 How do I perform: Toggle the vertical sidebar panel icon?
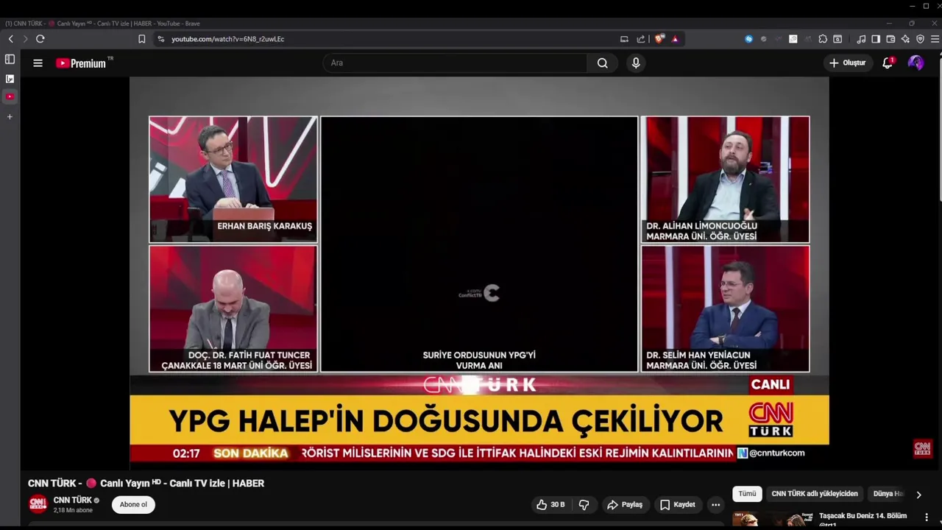10,59
